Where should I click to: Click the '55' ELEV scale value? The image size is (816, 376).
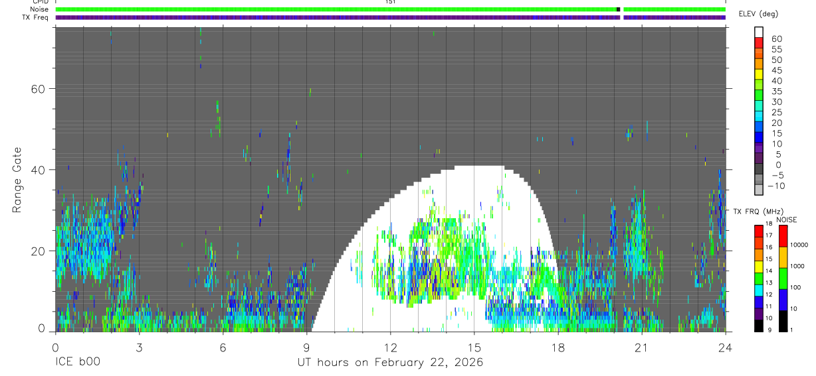[x=776, y=50]
